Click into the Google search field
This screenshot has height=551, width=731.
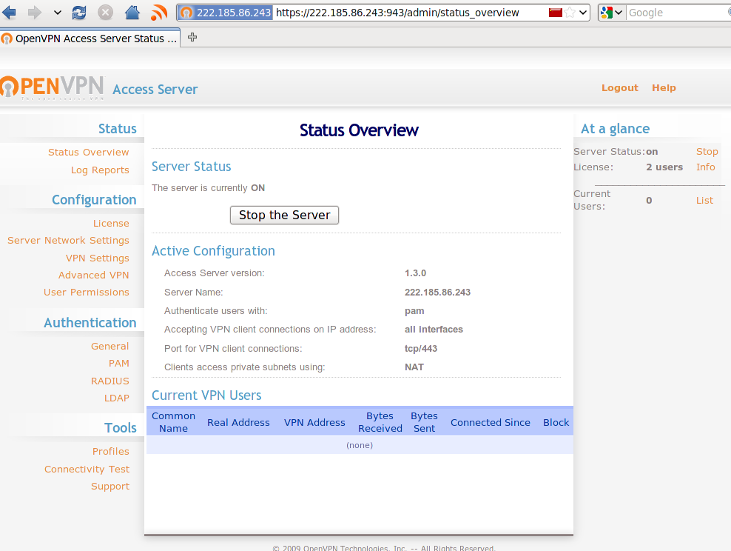coord(678,13)
